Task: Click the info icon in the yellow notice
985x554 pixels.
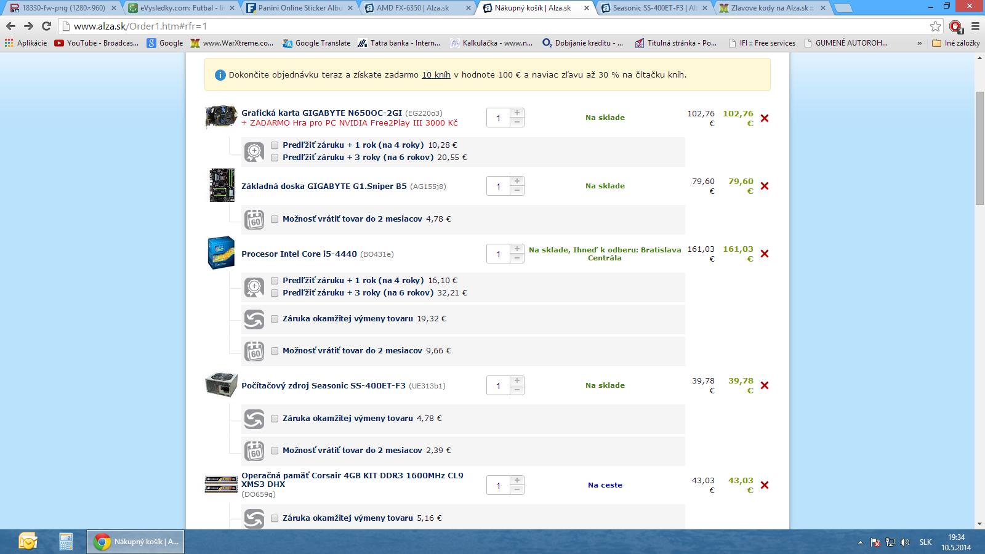Action: pos(220,75)
